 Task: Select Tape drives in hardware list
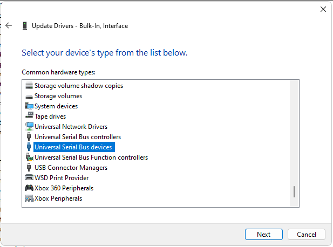(50, 116)
